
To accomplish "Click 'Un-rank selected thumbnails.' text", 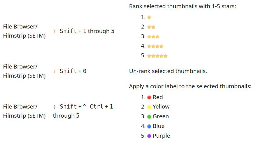I will pos(168,71).
